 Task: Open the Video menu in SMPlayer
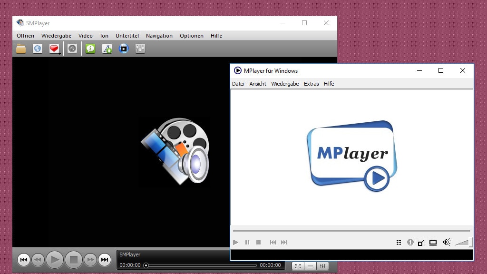pyautogui.click(x=86, y=36)
